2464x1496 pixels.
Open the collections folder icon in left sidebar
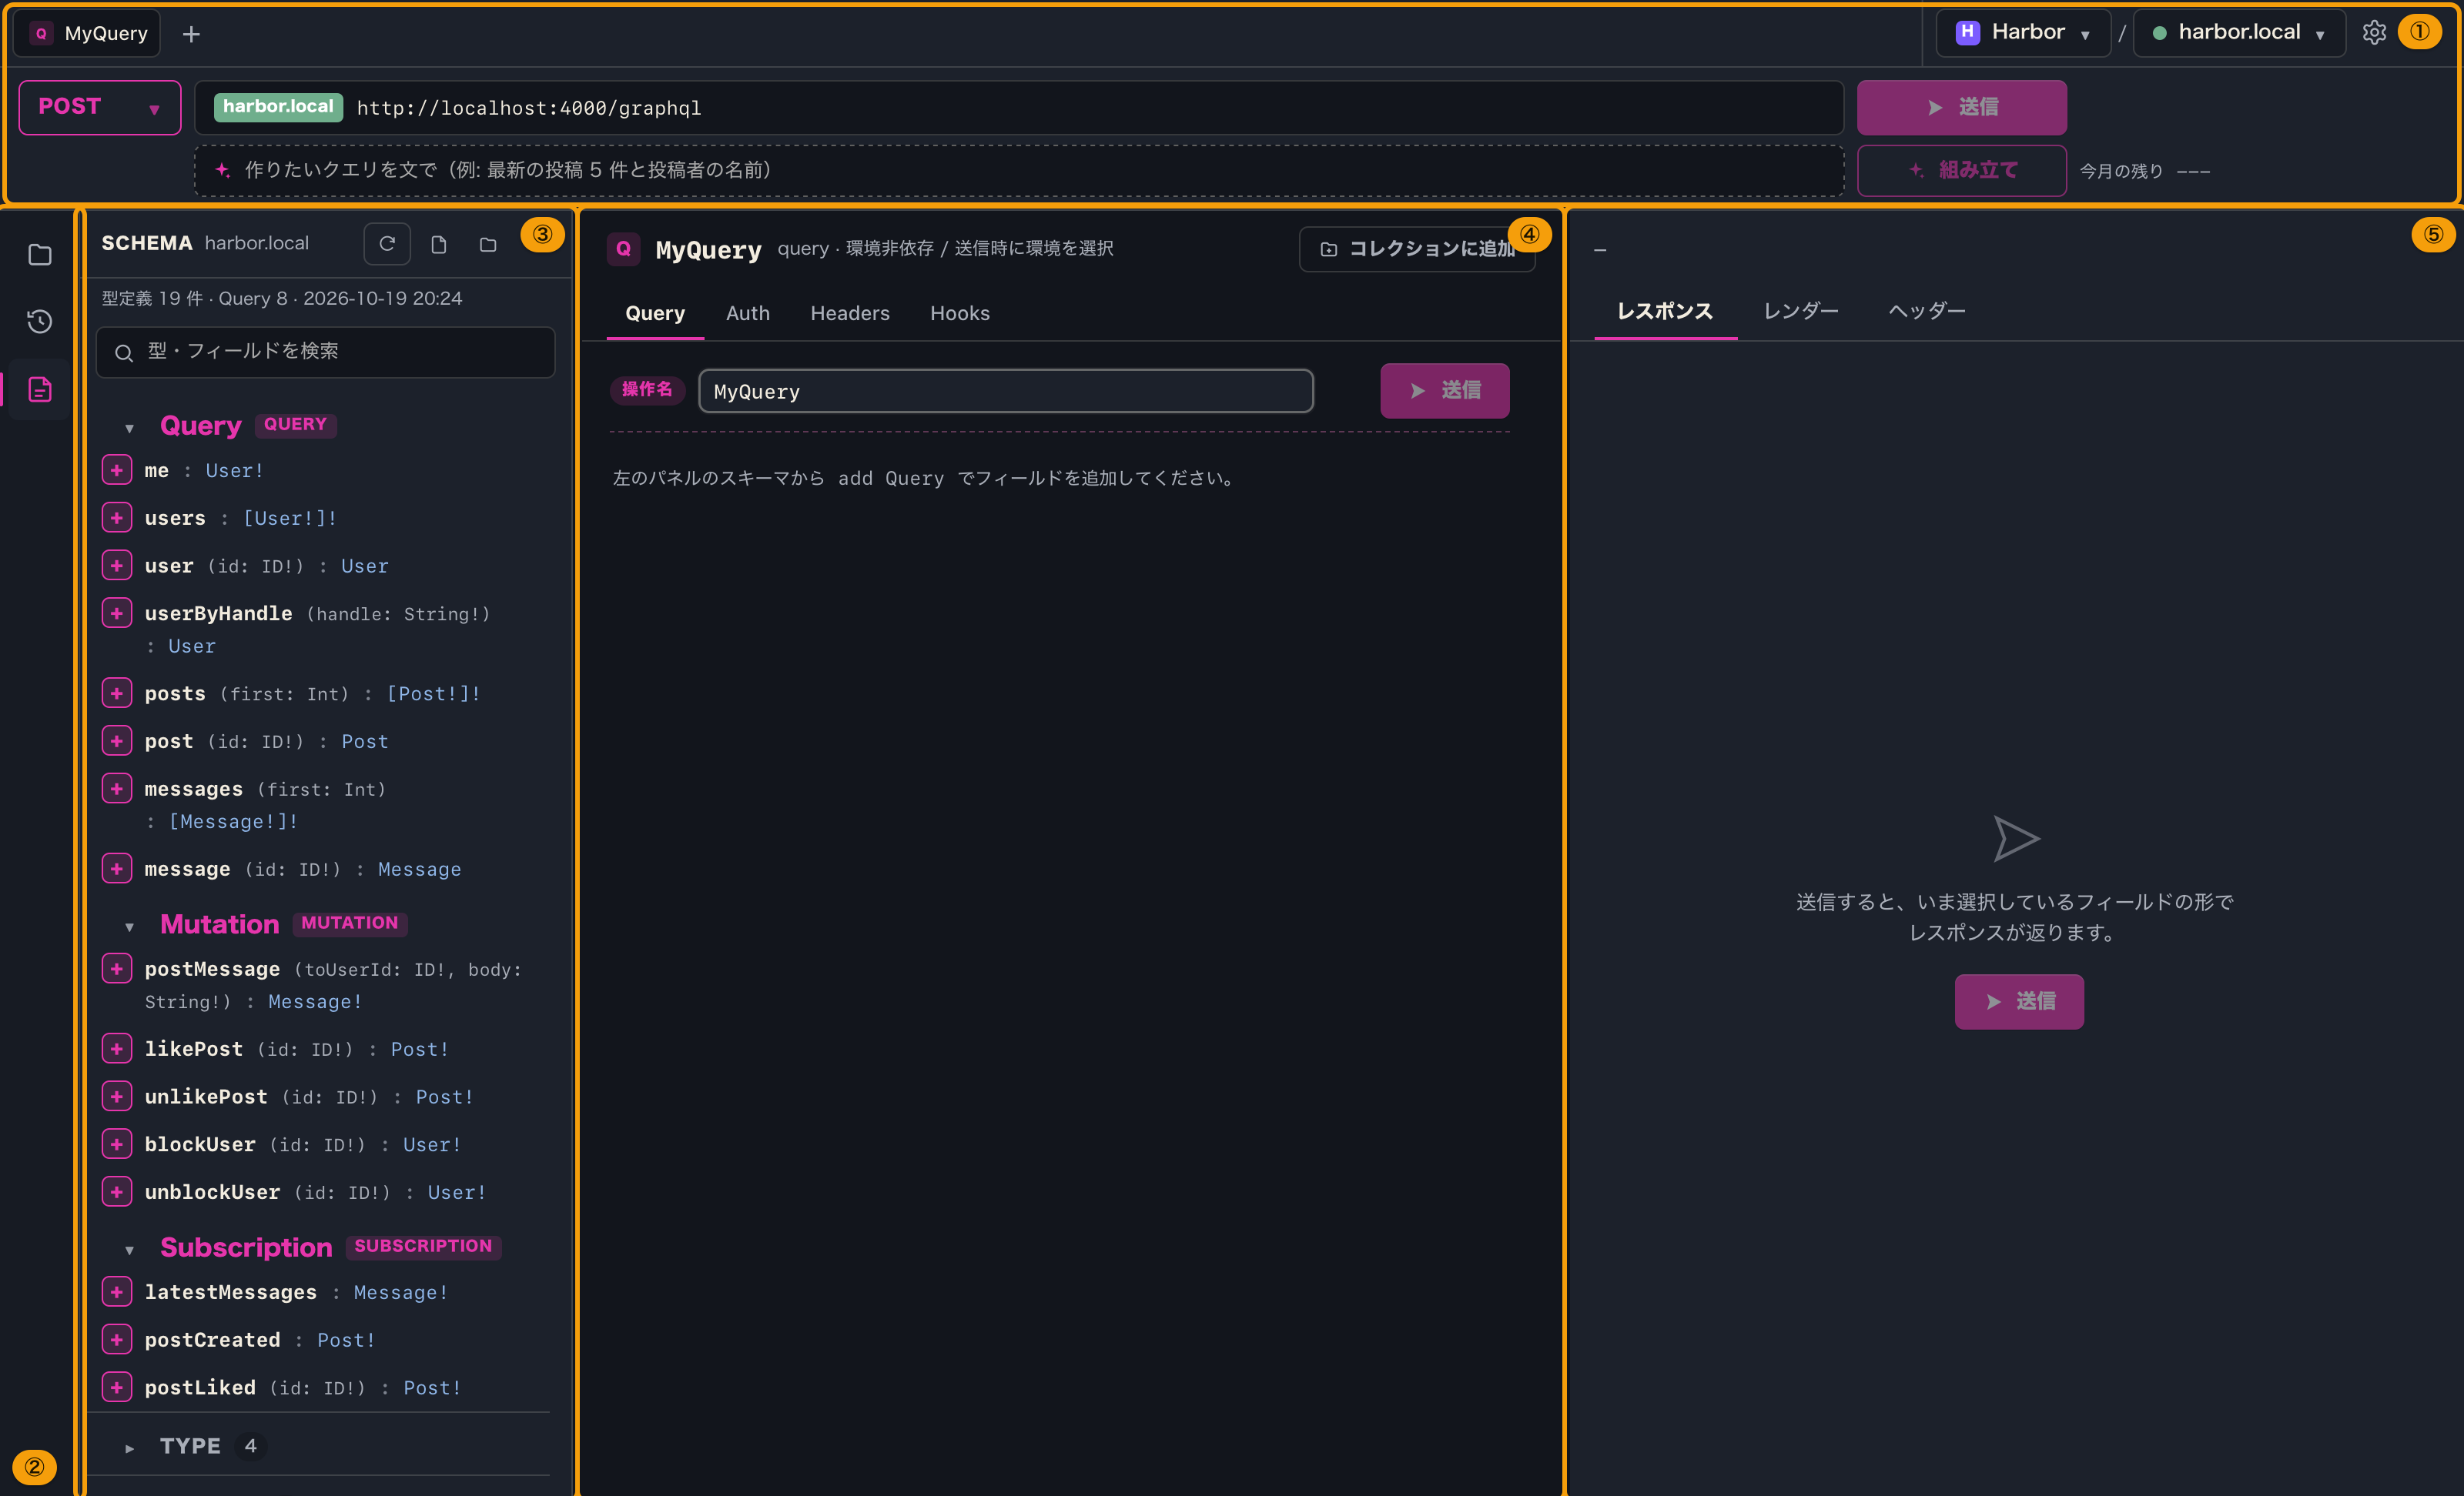pyautogui.click(x=39, y=255)
